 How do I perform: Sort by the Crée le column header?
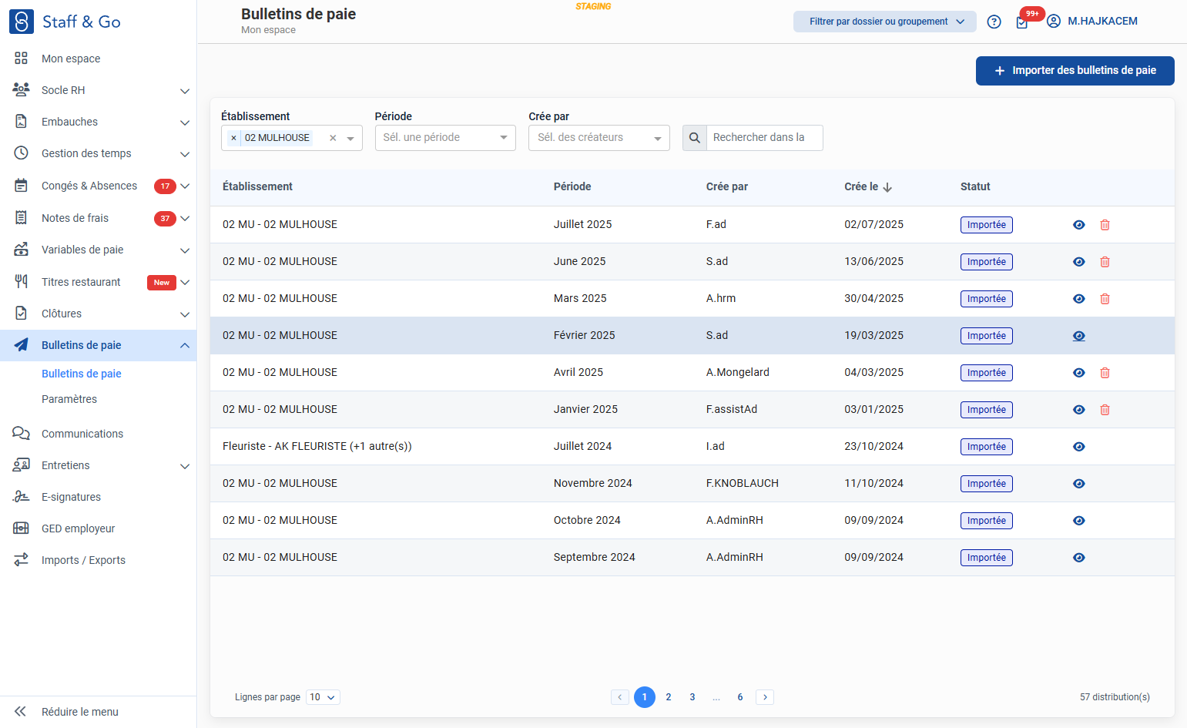point(868,186)
